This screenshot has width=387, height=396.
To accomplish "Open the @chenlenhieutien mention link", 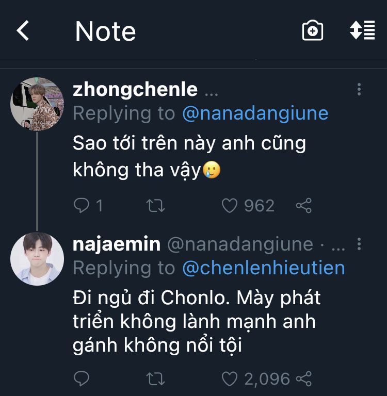I will click(x=263, y=268).
